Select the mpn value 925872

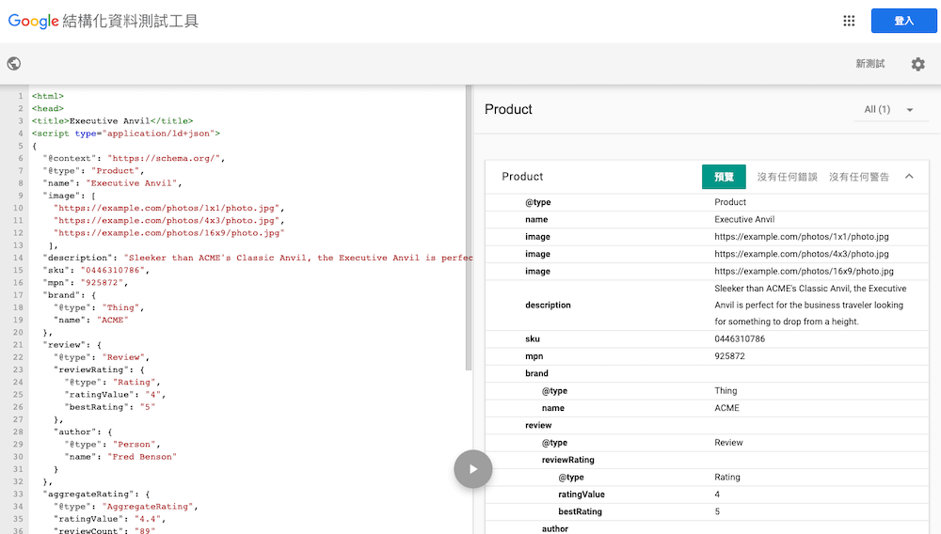tap(729, 356)
